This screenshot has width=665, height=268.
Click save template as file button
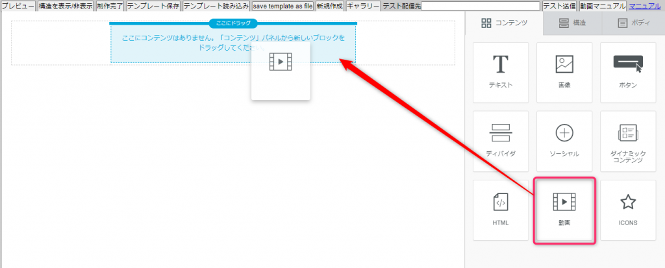coord(283,6)
